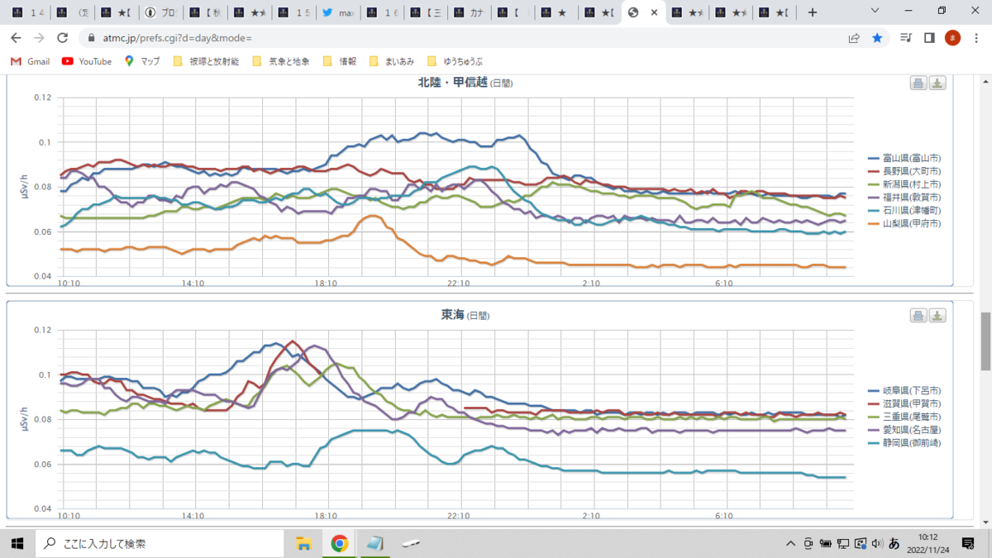Screen dimensions: 992x558
Task: Open the Gmail bookmark
Action: [x=30, y=61]
